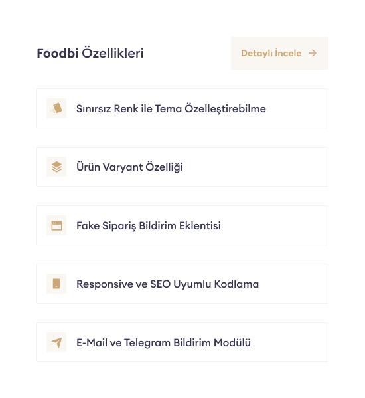Screen dimensions: 365x398
Task: Select E-Mail ve Telegram Bildirim Modülü text
Action: pyautogui.click(x=163, y=342)
